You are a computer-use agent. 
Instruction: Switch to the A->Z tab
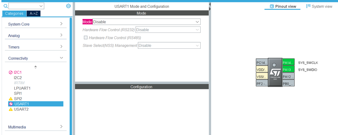tap(33, 14)
